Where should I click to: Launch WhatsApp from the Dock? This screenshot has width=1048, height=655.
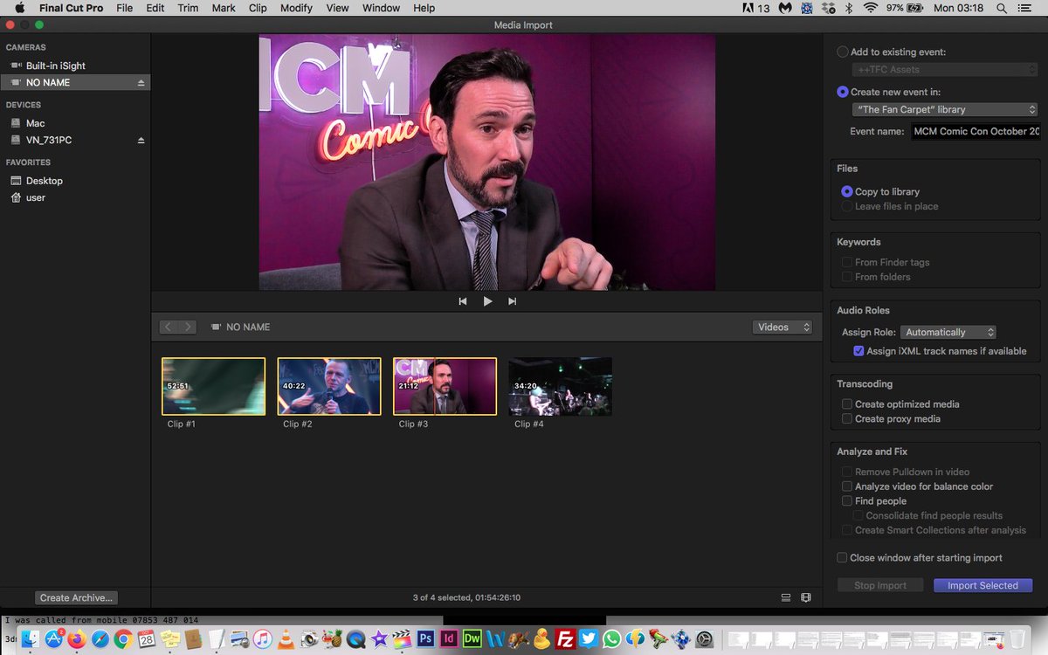611,638
